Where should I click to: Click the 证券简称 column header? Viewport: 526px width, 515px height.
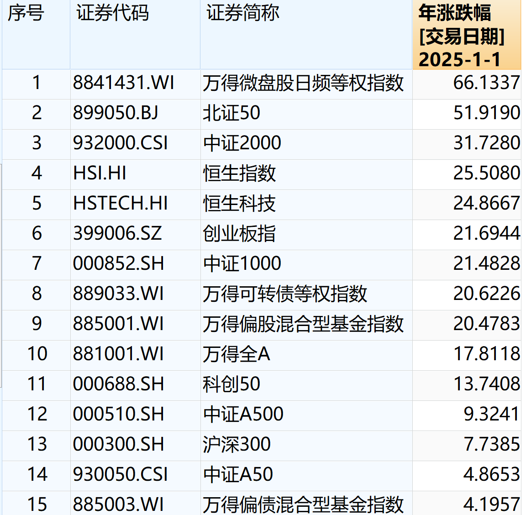(x=306, y=35)
